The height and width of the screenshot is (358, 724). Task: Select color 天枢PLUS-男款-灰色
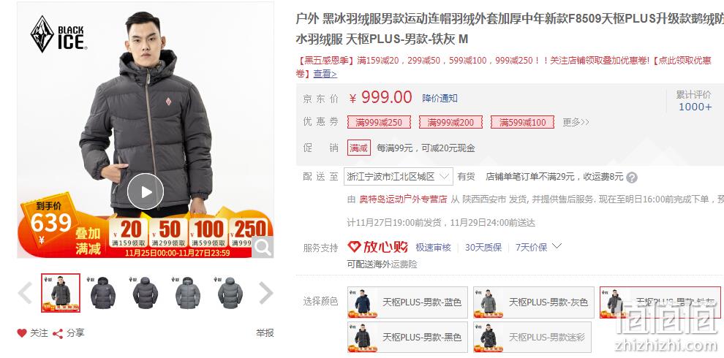pos(534,302)
